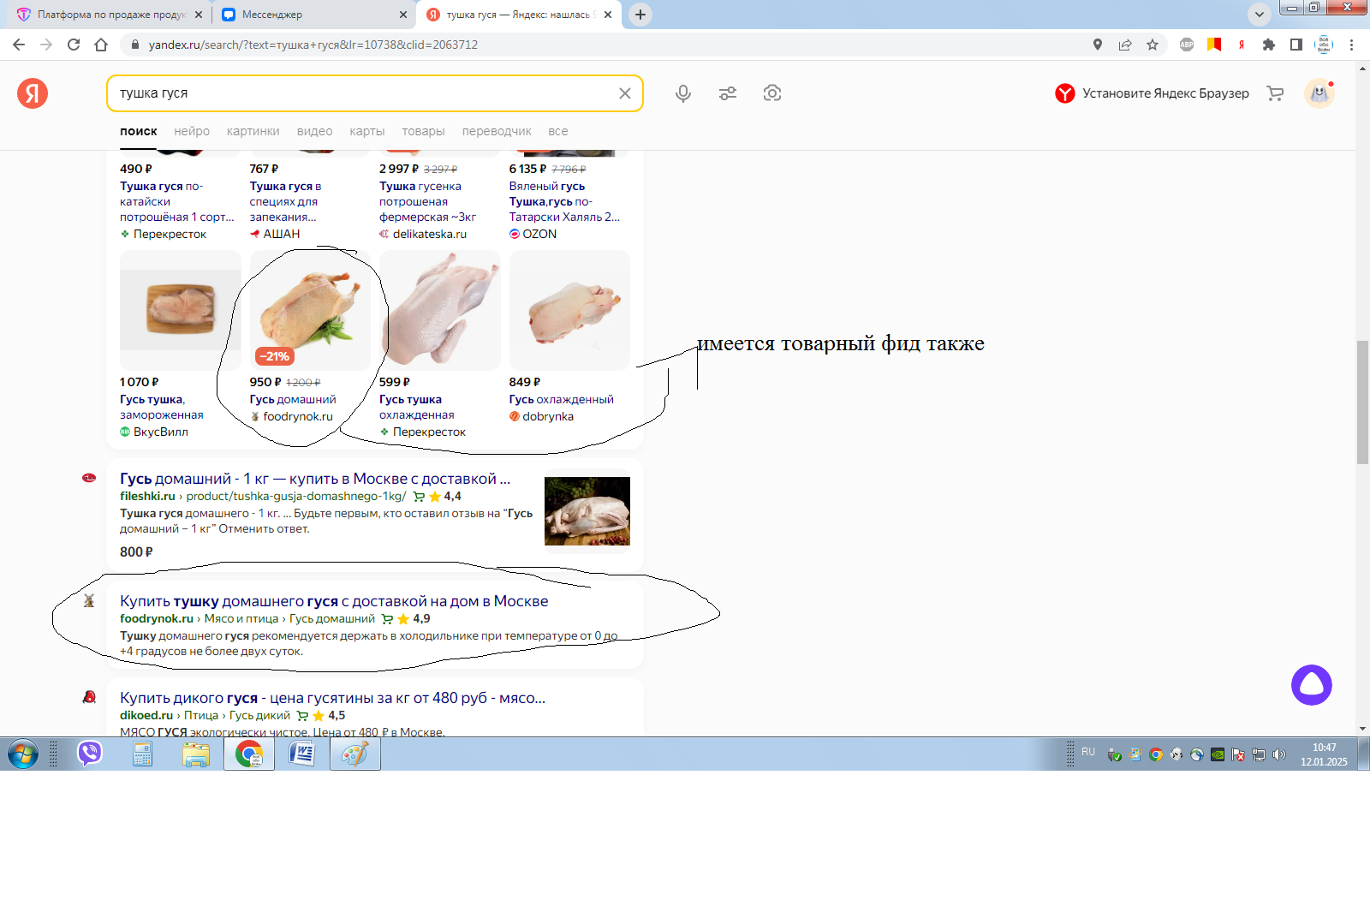This screenshot has height=906, width=1370.
Task: Open Купить дикого гуся dikoed result
Action: pyautogui.click(x=332, y=698)
